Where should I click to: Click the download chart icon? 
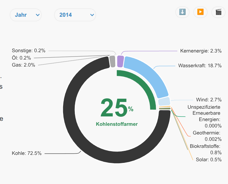(182, 12)
